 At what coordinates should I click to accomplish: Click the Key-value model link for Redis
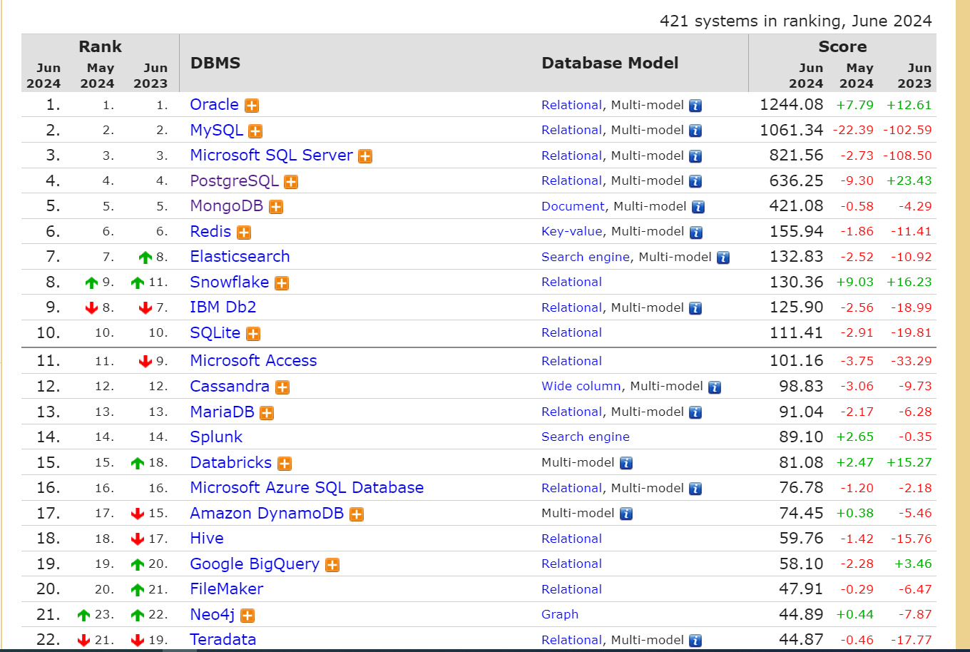(x=572, y=231)
